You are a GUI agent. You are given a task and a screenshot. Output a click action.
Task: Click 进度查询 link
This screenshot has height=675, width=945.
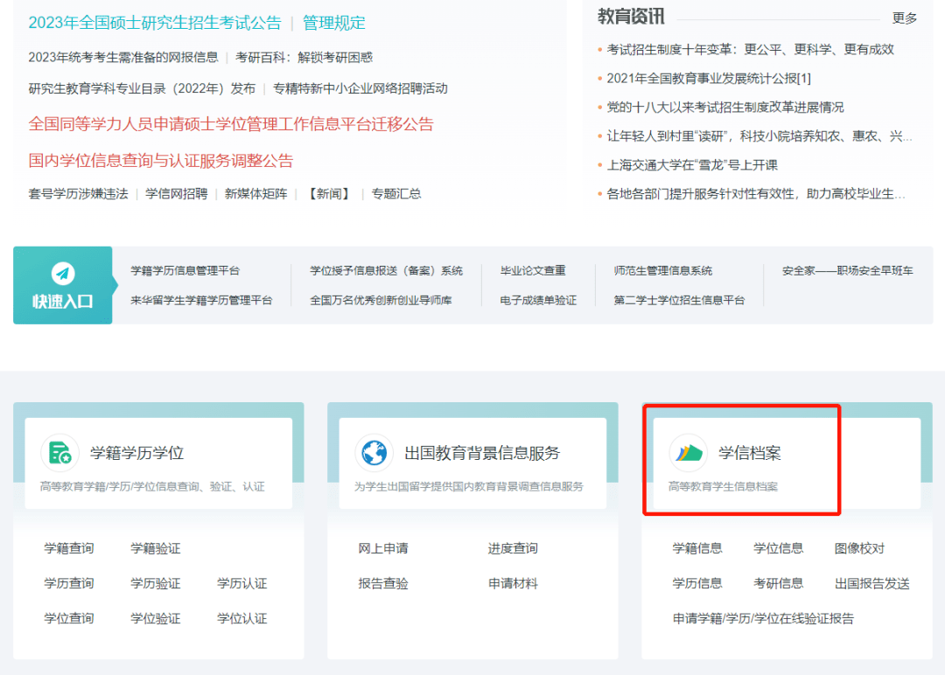click(513, 548)
